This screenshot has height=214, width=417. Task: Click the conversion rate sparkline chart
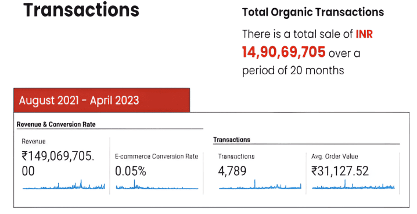[157, 185]
